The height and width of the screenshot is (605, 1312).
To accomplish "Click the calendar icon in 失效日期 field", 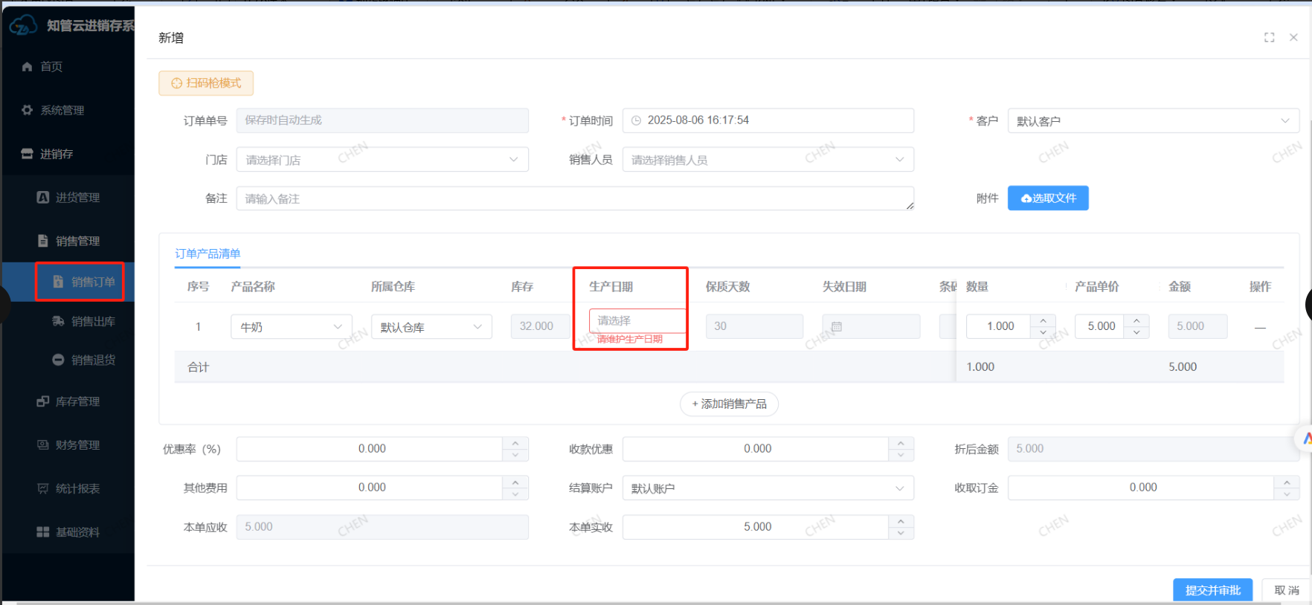I will point(837,326).
